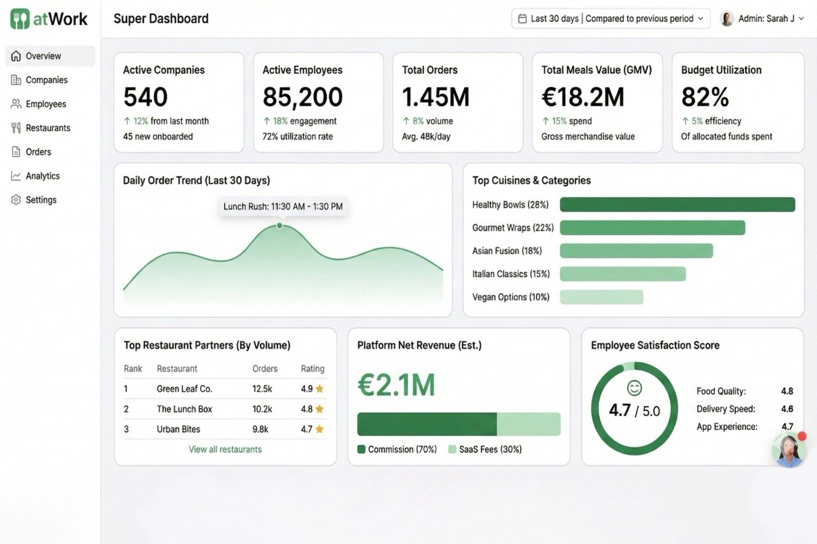Viewport: 817px width, 544px height.
Task: Open the Orders document icon
Action: point(16,151)
